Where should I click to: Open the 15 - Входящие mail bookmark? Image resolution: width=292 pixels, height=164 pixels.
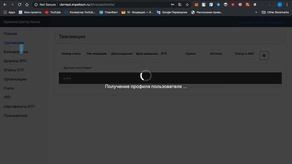click(137, 12)
